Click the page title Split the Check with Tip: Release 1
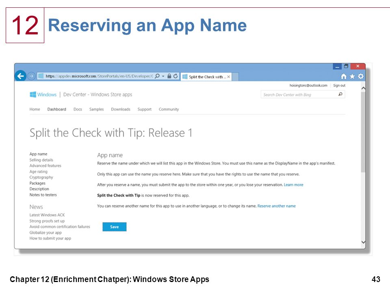The height and width of the screenshot is (293, 390). 111,133
